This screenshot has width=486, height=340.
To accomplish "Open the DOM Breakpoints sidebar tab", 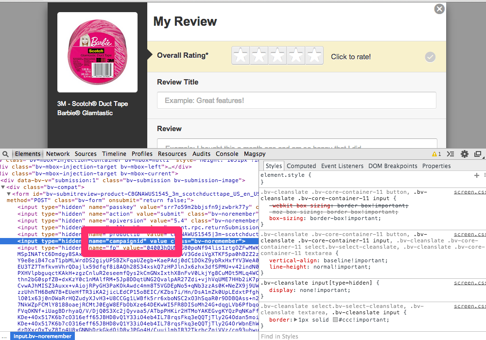I will [x=393, y=166].
